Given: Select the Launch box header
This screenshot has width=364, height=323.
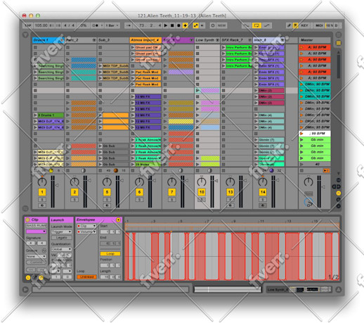Looking at the screenshot, I should (x=61, y=220).
